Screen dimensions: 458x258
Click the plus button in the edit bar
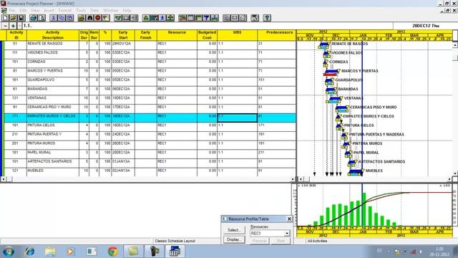pos(13,26)
